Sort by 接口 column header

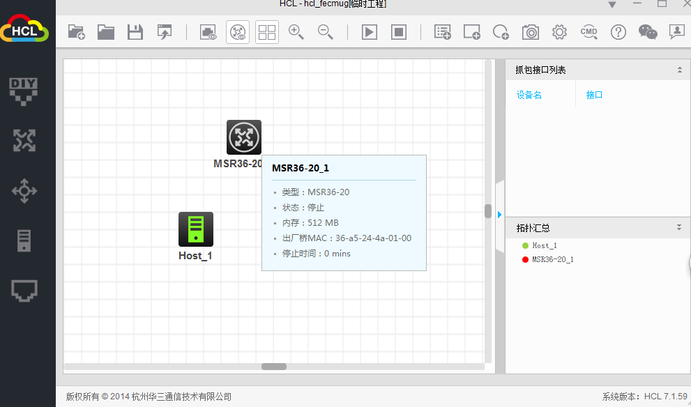(x=594, y=95)
